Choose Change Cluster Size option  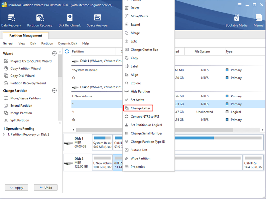coord(148,50)
